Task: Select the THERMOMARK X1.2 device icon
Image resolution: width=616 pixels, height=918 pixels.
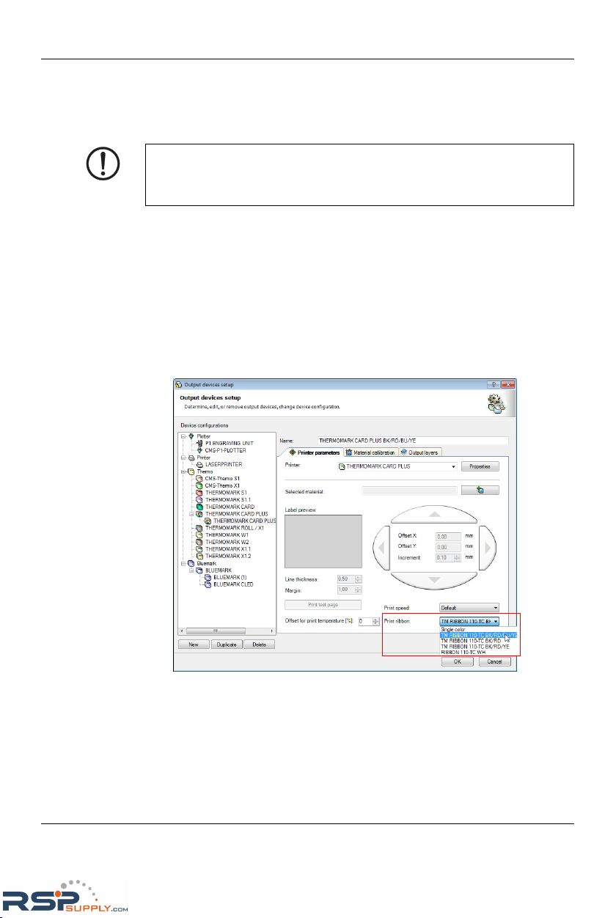Action: tap(199, 556)
